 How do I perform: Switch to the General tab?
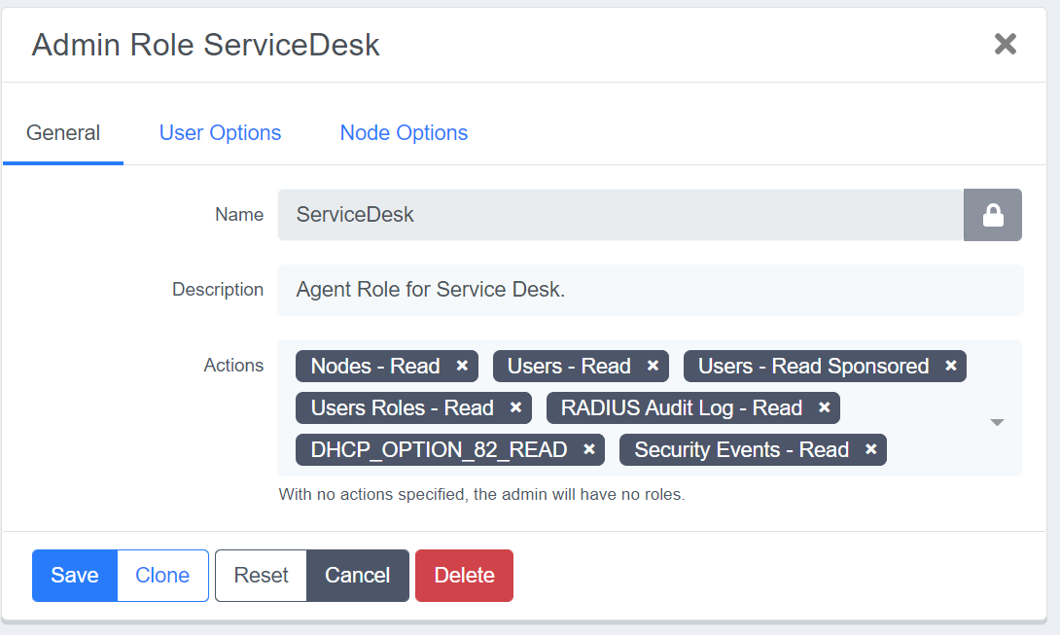63,132
